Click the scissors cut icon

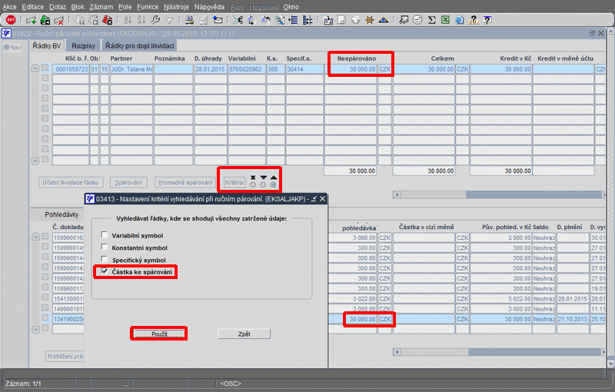pos(238,20)
